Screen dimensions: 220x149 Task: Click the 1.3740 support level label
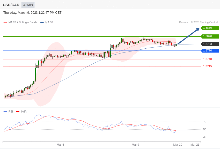(x=208, y=59)
